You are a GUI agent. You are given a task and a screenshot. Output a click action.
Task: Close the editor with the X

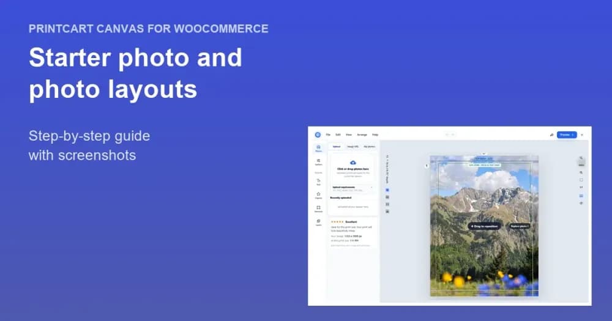pyautogui.click(x=582, y=135)
